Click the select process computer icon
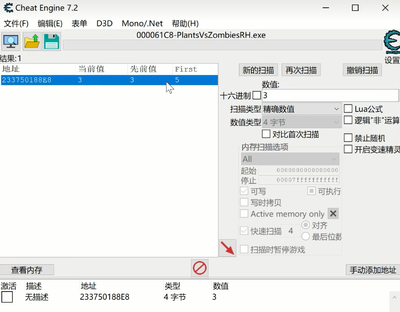This screenshot has height=312, width=400. pyautogui.click(x=10, y=41)
